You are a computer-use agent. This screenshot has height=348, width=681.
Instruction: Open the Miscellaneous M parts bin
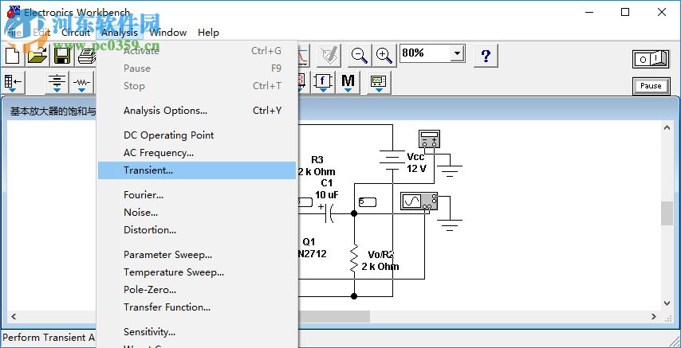click(348, 83)
